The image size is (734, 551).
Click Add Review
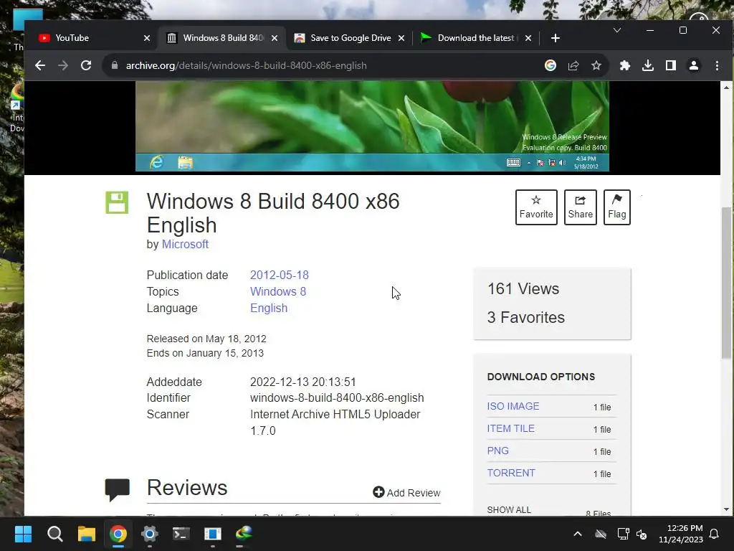coord(406,492)
